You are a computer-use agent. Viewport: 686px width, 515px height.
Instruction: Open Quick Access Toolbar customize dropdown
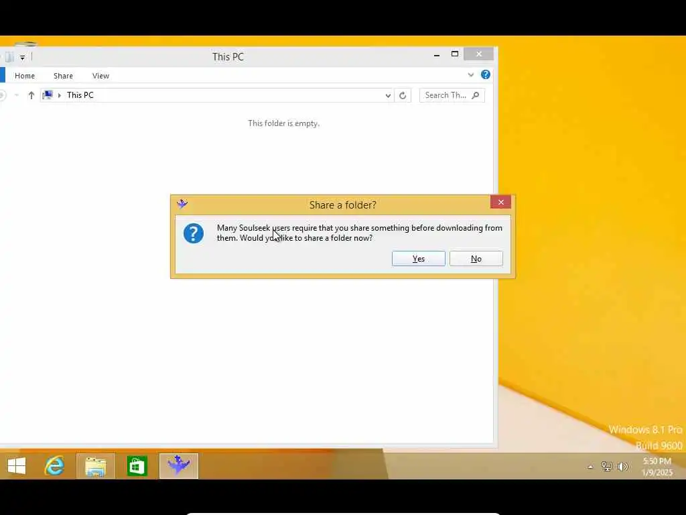pyautogui.click(x=22, y=58)
